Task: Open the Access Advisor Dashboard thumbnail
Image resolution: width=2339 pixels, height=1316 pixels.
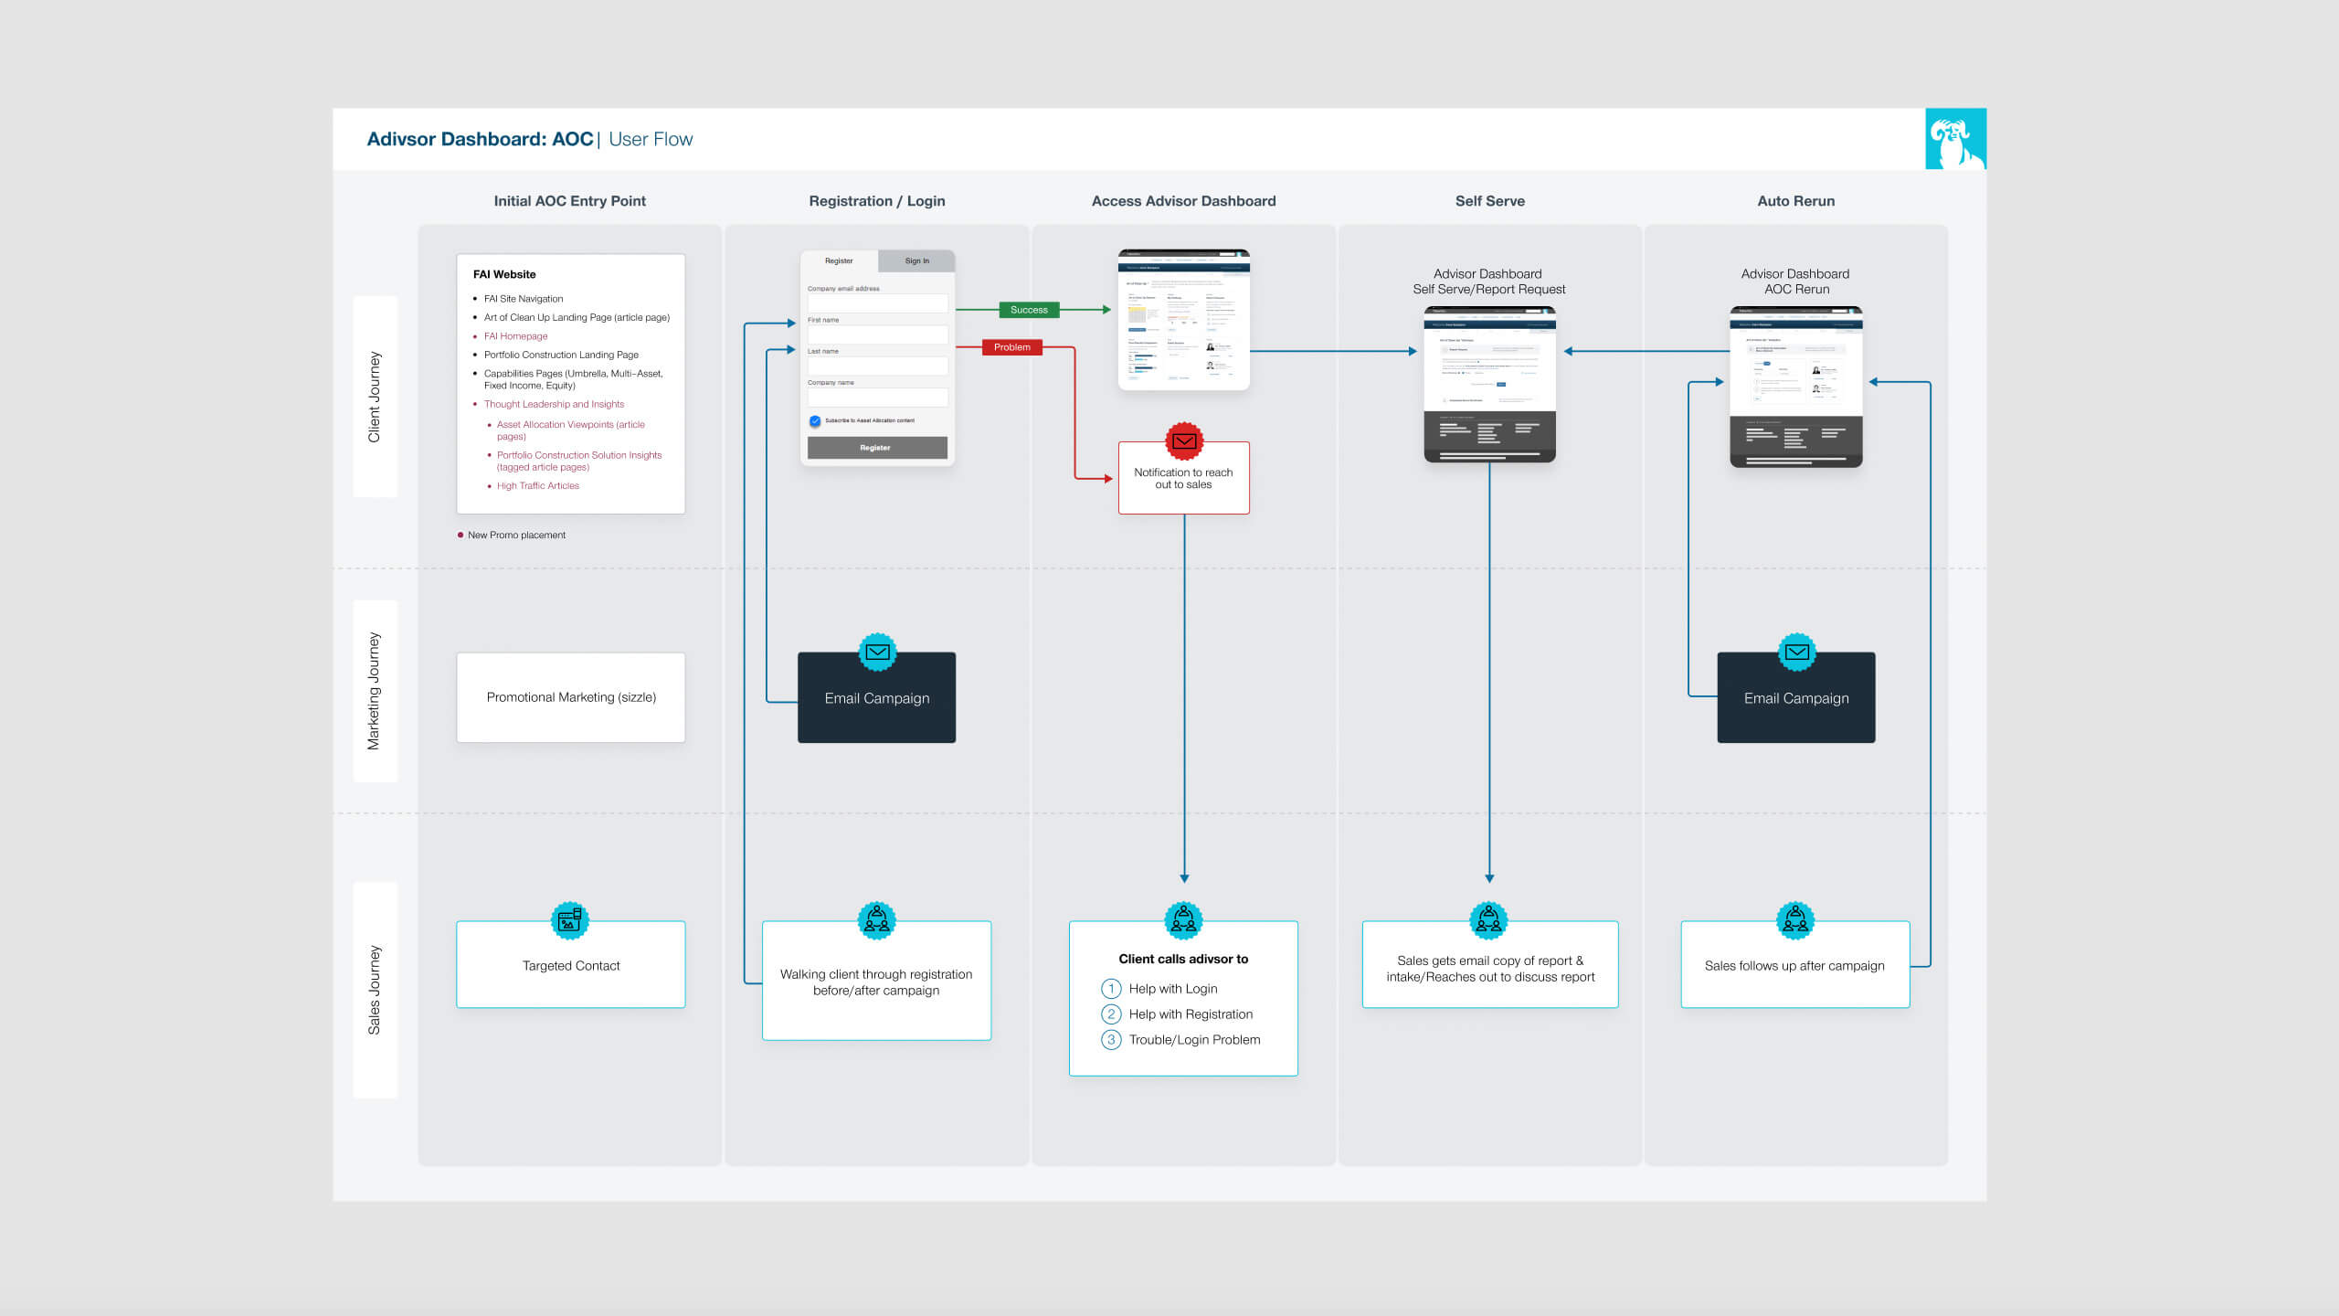Action: pyautogui.click(x=1183, y=320)
